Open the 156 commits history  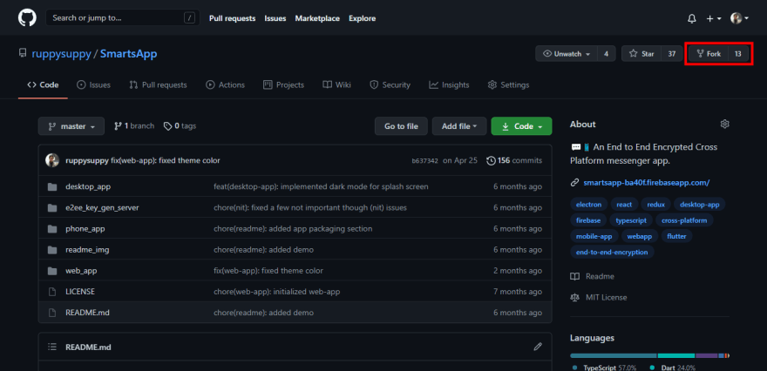tap(514, 160)
